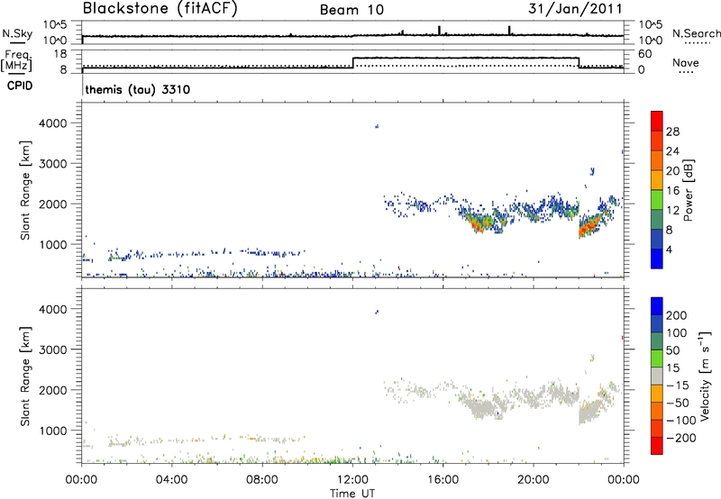Click the 31/Jan/2011 date label
The width and height of the screenshot is (721, 499).
(575, 9)
